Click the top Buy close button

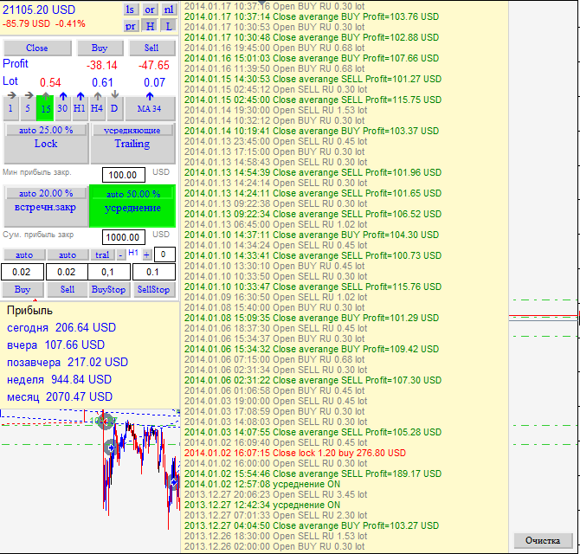(100, 48)
